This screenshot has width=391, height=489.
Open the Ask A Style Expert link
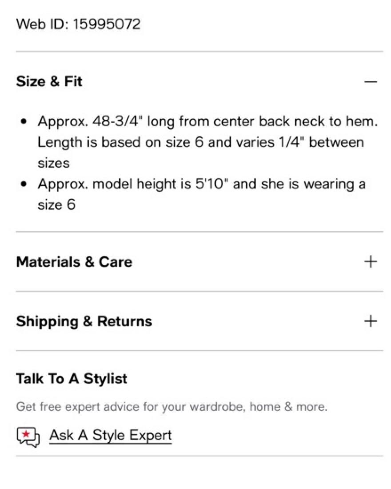click(x=110, y=435)
